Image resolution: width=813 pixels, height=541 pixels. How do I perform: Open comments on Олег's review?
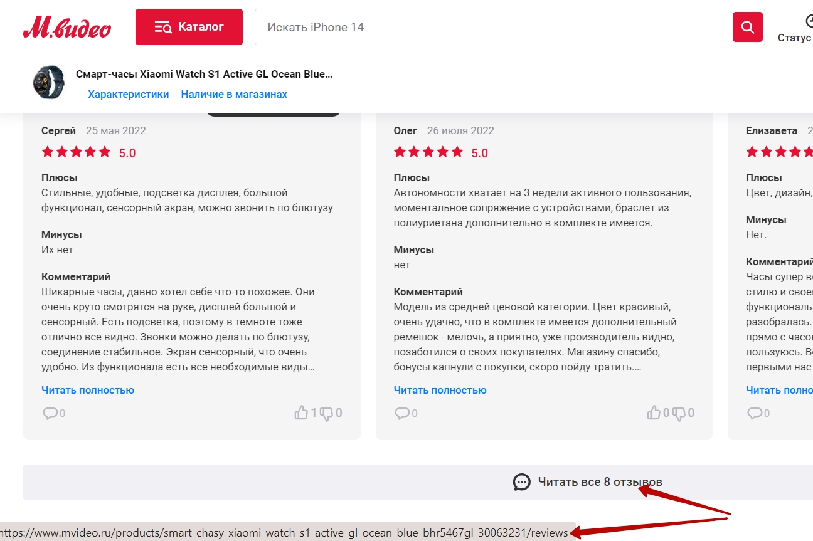pyautogui.click(x=402, y=413)
